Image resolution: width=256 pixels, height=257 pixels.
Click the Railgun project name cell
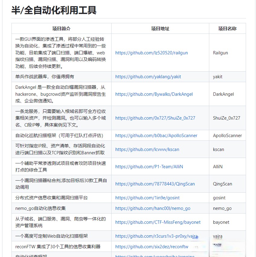(x=220, y=53)
